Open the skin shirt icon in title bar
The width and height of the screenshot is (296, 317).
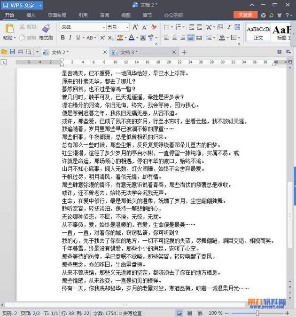[x=280, y=15]
